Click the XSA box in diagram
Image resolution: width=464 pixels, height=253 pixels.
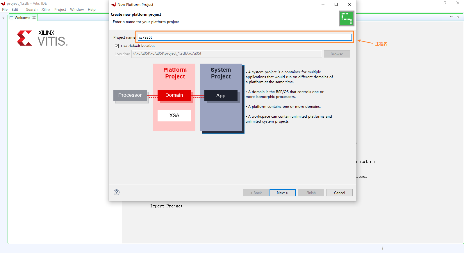174,116
